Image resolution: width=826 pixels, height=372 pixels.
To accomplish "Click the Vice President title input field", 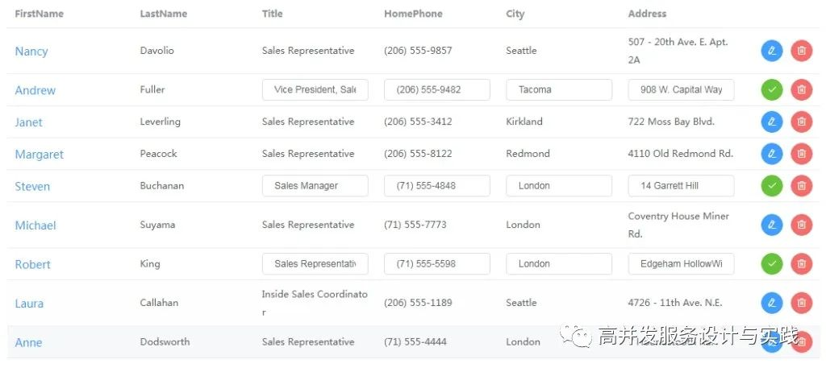I will pos(315,89).
